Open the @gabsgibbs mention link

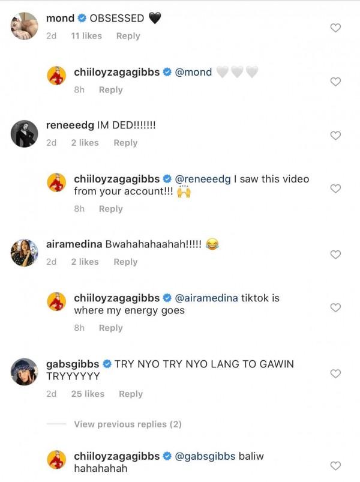point(204,456)
